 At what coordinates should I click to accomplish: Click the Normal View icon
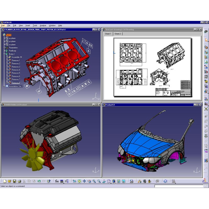[104, 181]
